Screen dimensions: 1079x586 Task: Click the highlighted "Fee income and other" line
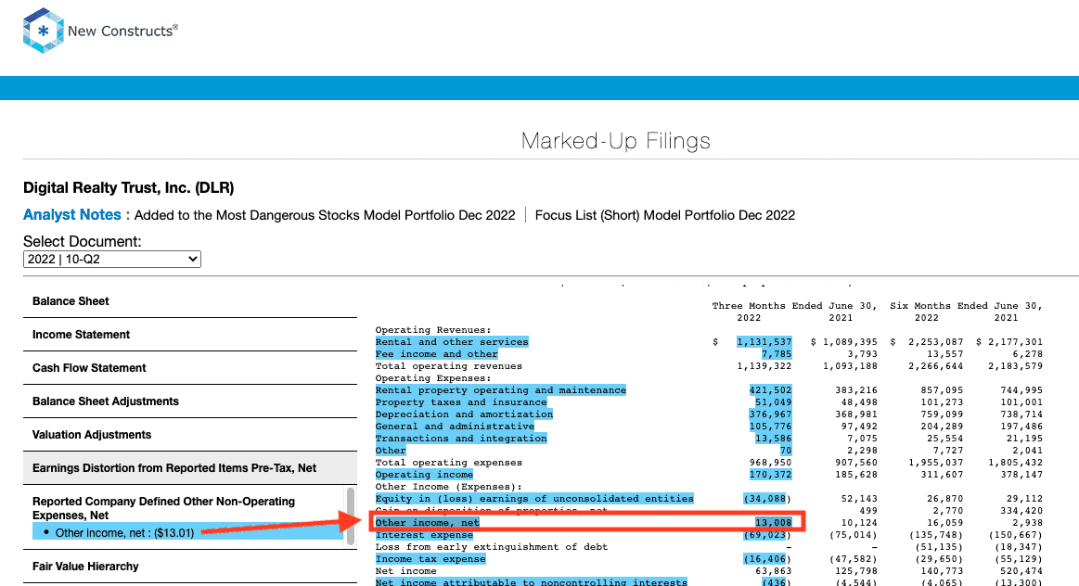(x=436, y=354)
